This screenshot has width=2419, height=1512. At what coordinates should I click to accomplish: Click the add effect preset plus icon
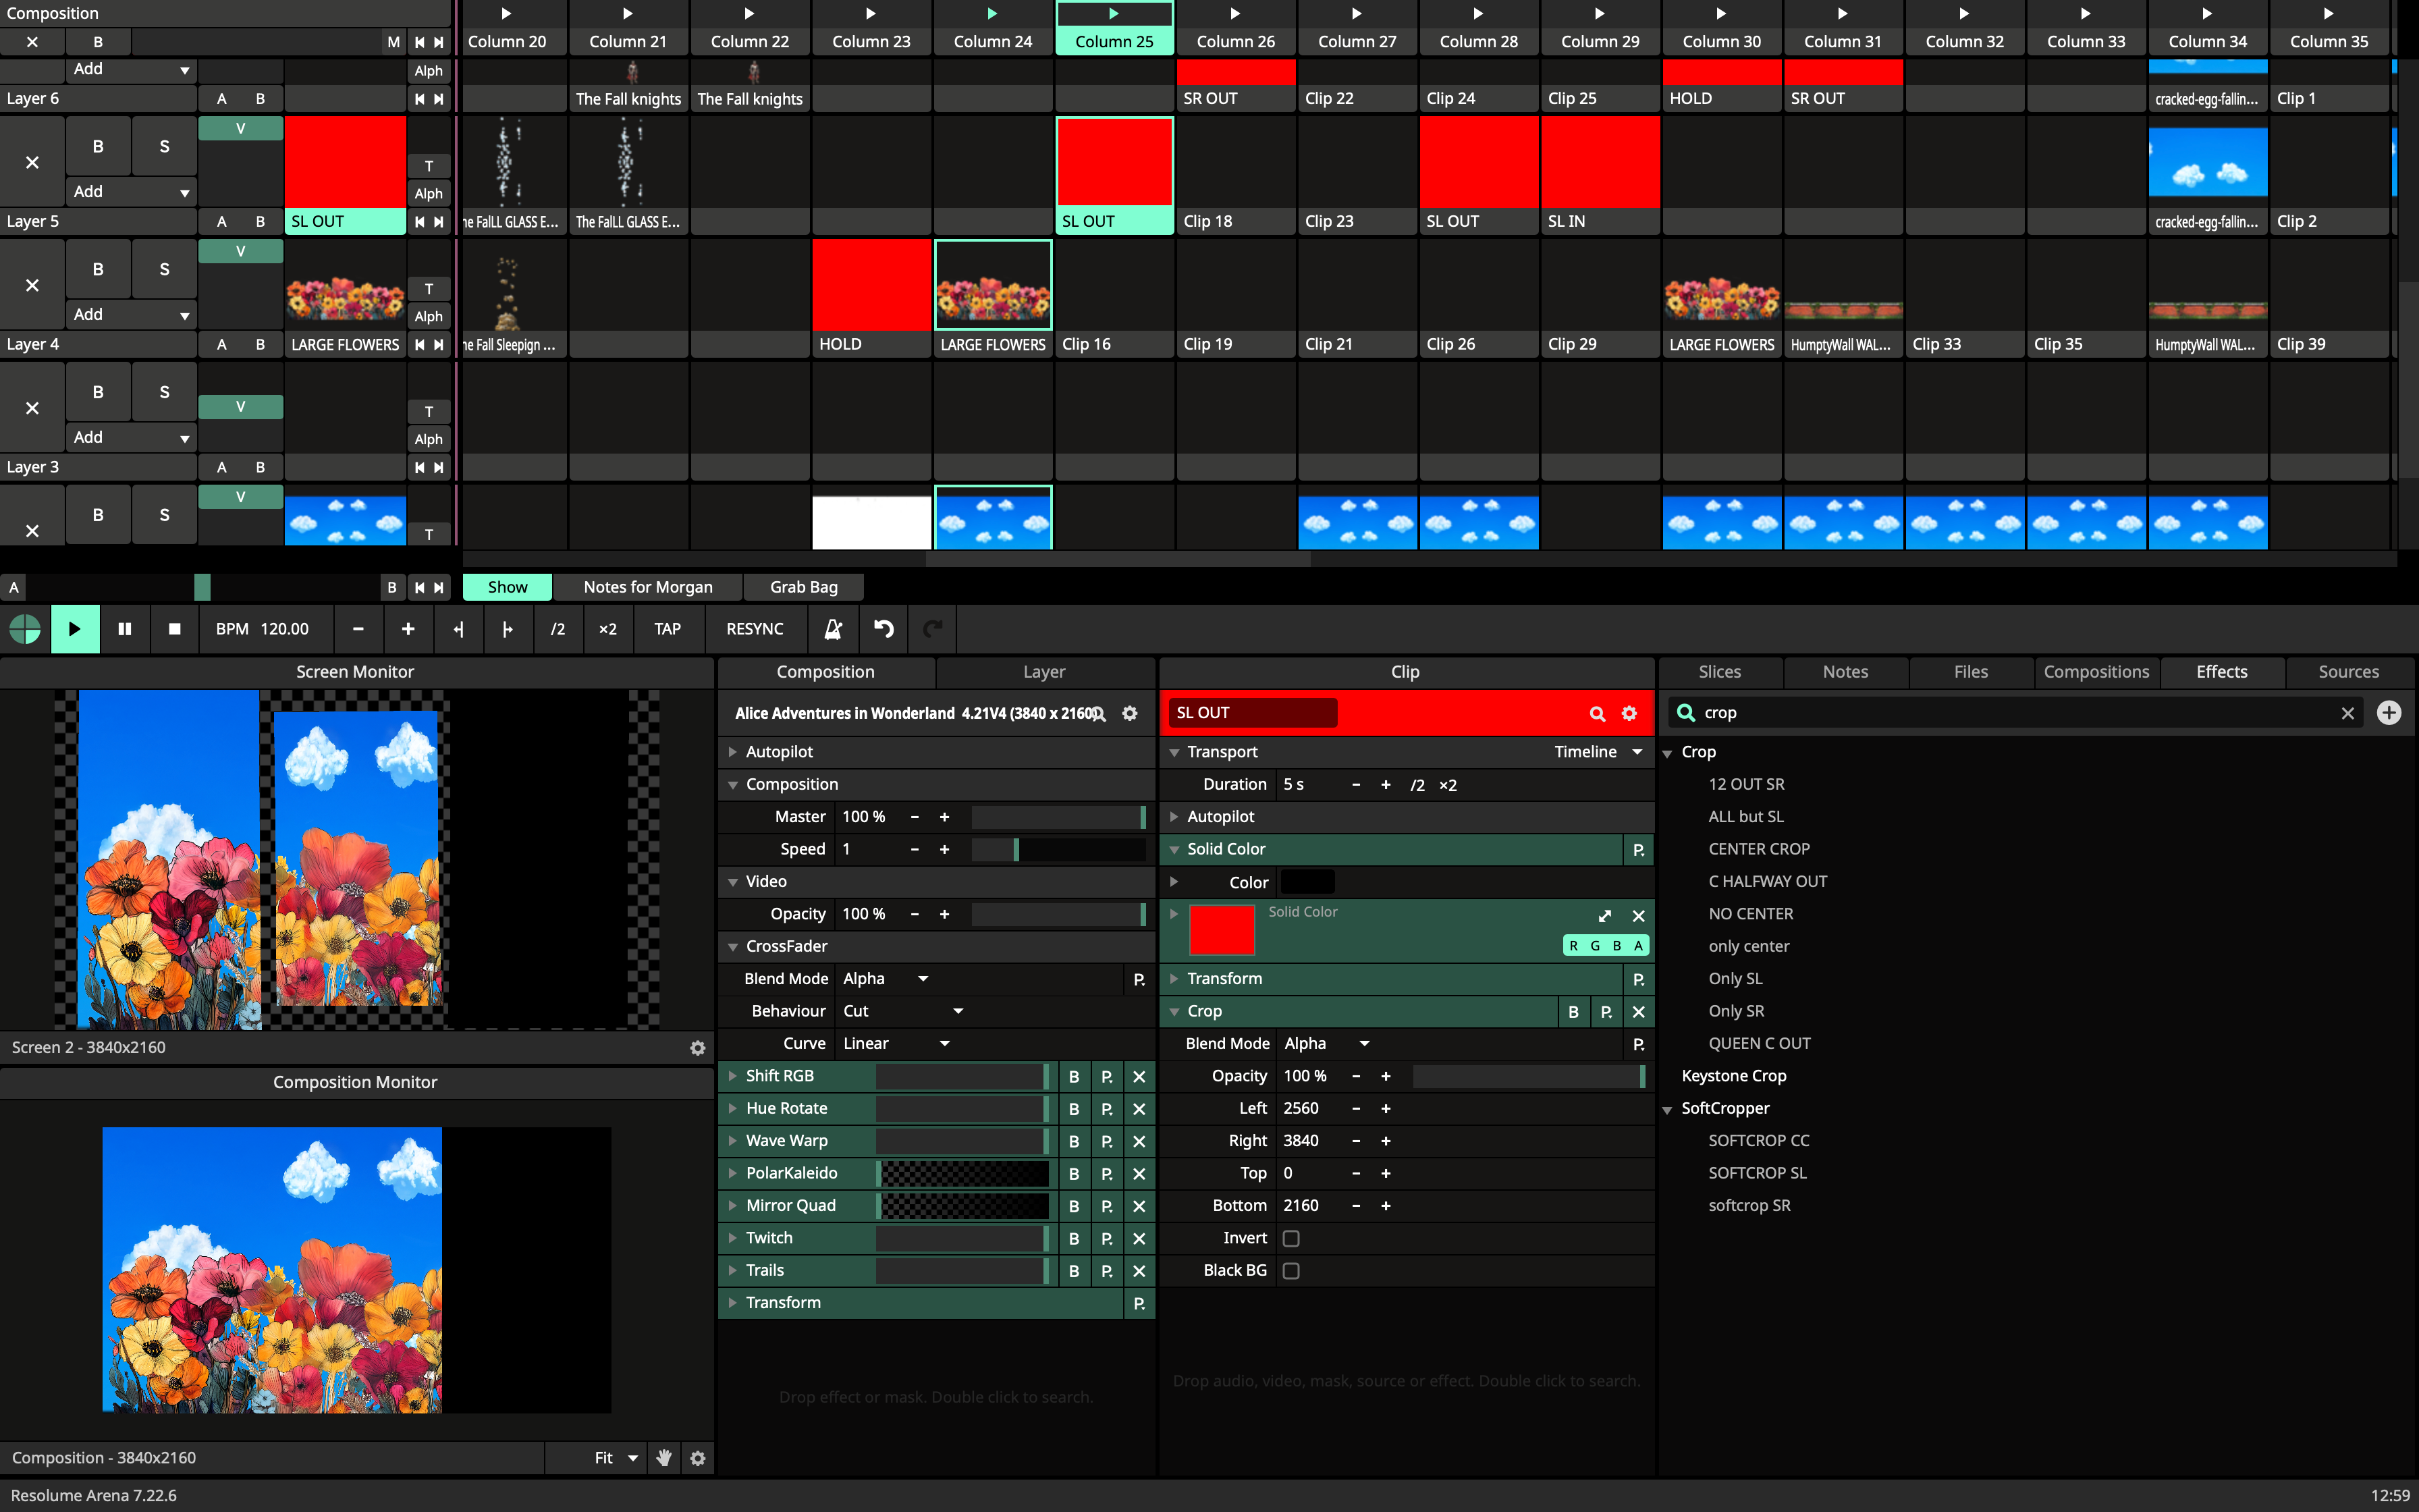pyautogui.click(x=2389, y=713)
